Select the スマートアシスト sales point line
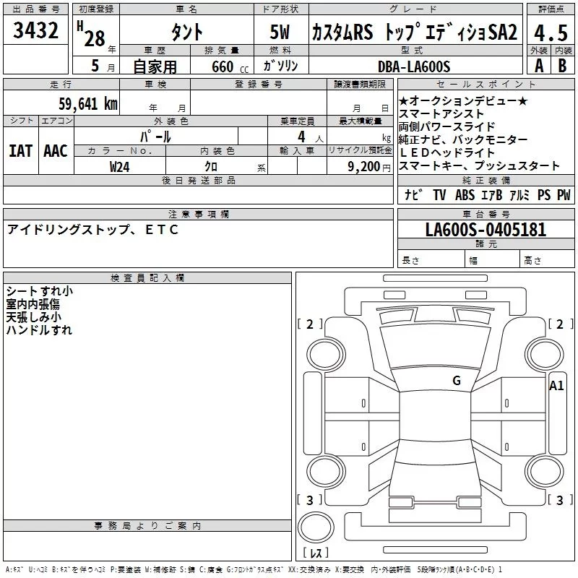The image size is (578, 578). [x=441, y=113]
